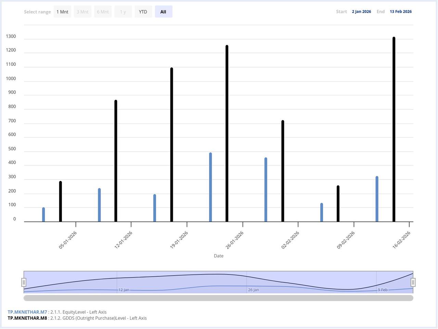Click the right navigator drag handle icon
Viewport: 438px width, 329px height.
point(413,282)
